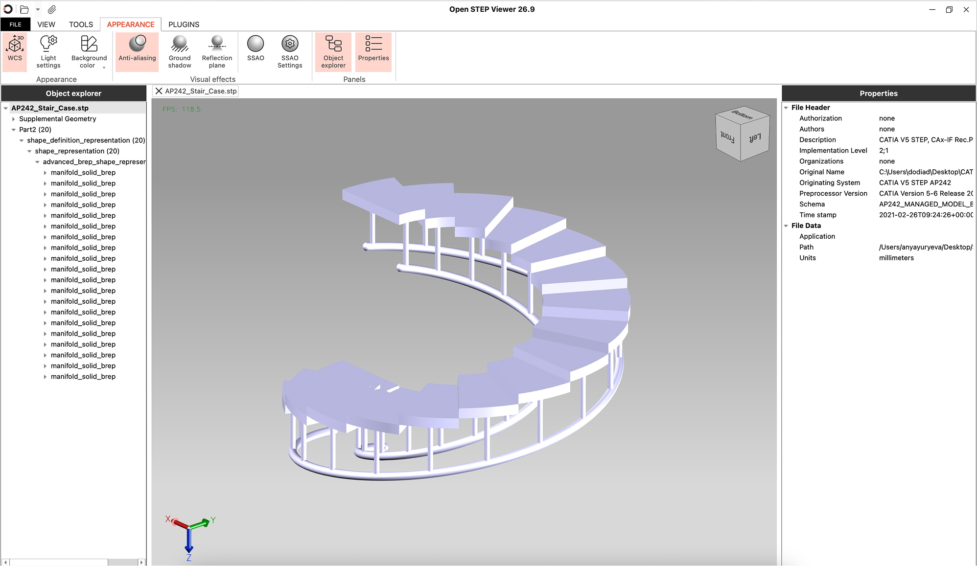The width and height of the screenshot is (977, 566).
Task: Click the paperclip attachment icon
Action: pyautogui.click(x=52, y=9)
